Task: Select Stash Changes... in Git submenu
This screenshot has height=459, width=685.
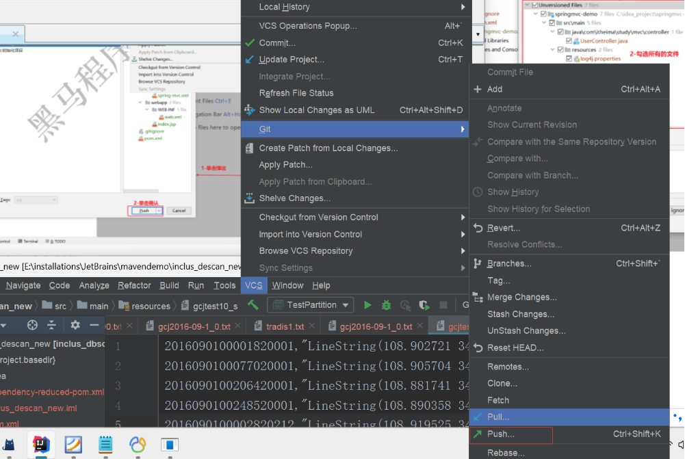Action: (521, 315)
